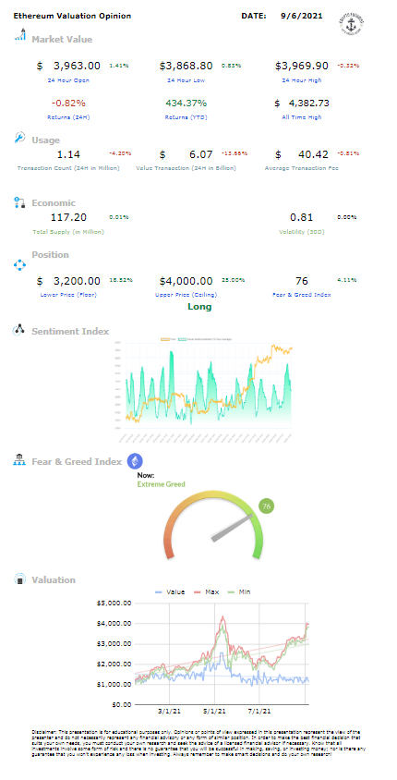This screenshot has height=780, width=397.
Task: Click the Ethereum logo circle icon
Action: pyautogui.click(x=135, y=461)
